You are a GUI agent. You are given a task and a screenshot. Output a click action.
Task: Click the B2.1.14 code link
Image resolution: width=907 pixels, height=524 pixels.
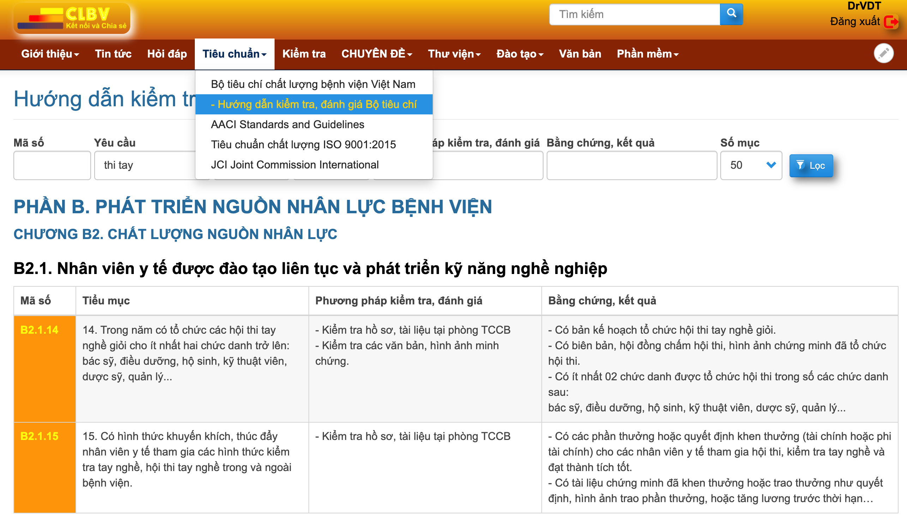click(x=39, y=330)
